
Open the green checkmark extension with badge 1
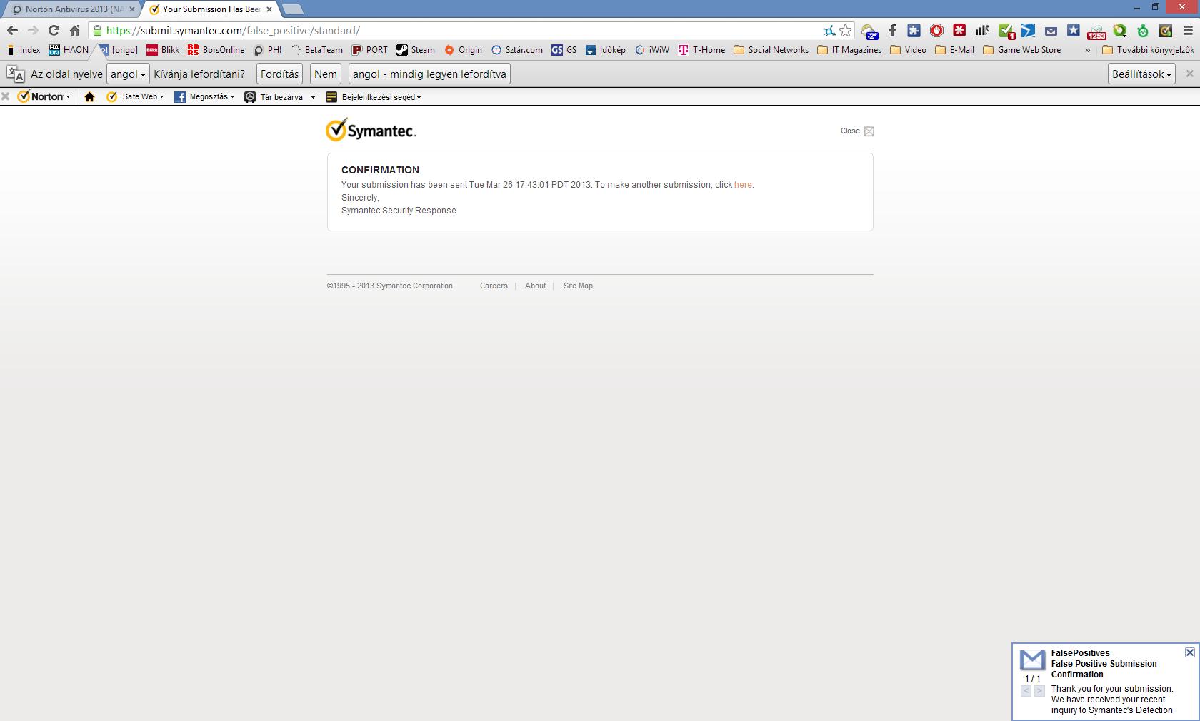1006,31
